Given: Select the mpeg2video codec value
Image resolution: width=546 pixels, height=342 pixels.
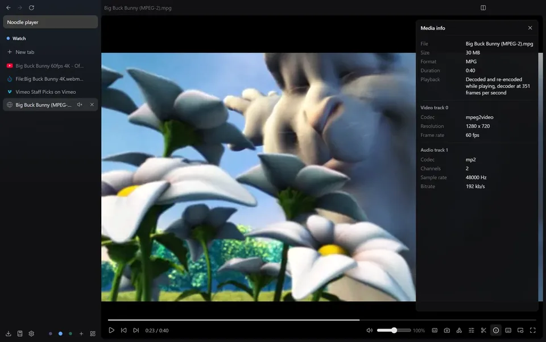Looking at the screenshot, I should point(479,117).
